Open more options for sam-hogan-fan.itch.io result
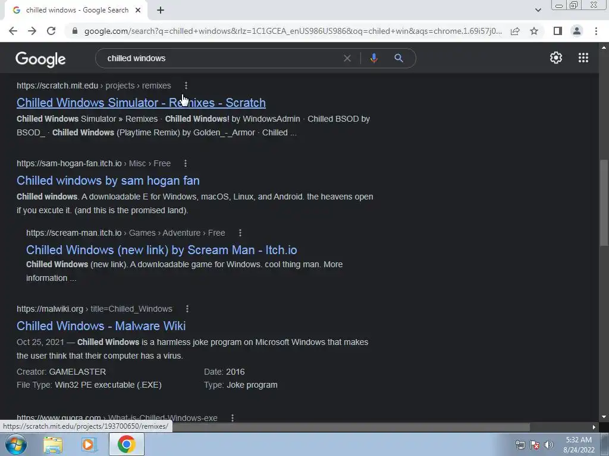Viewport: 609px width, 456px height. click(186, 163)
